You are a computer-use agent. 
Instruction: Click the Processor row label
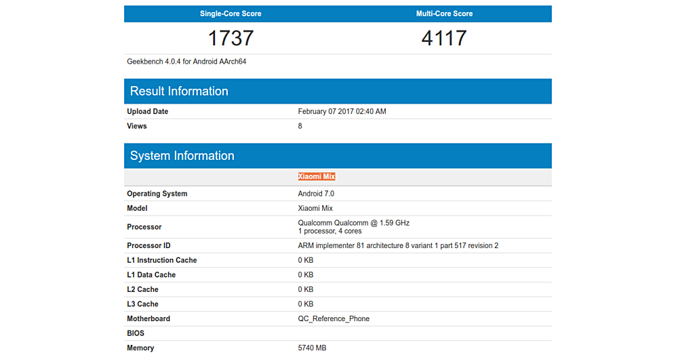[144, 227]
